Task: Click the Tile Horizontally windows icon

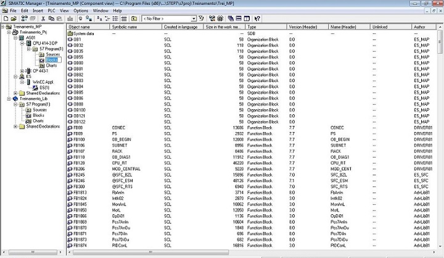Action: click(239, 19)
